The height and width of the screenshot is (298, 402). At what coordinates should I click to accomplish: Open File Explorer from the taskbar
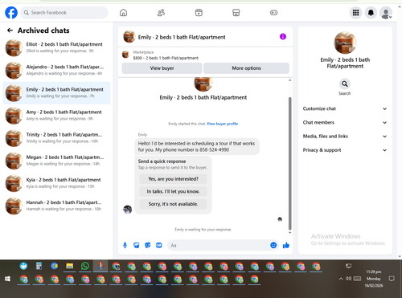tap(70, 266)
